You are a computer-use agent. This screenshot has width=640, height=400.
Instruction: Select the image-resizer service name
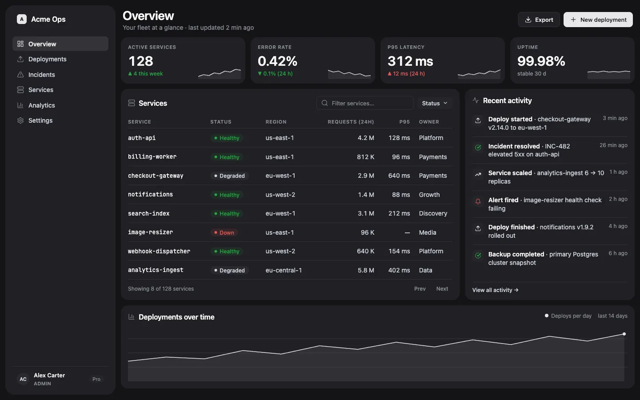click(150, 232)
